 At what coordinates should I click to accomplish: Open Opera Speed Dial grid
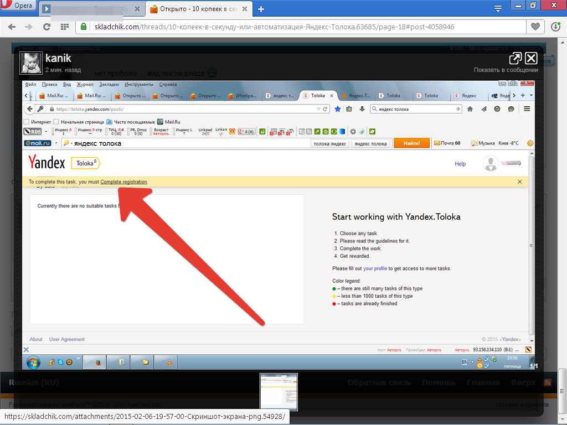click(65, 27)
